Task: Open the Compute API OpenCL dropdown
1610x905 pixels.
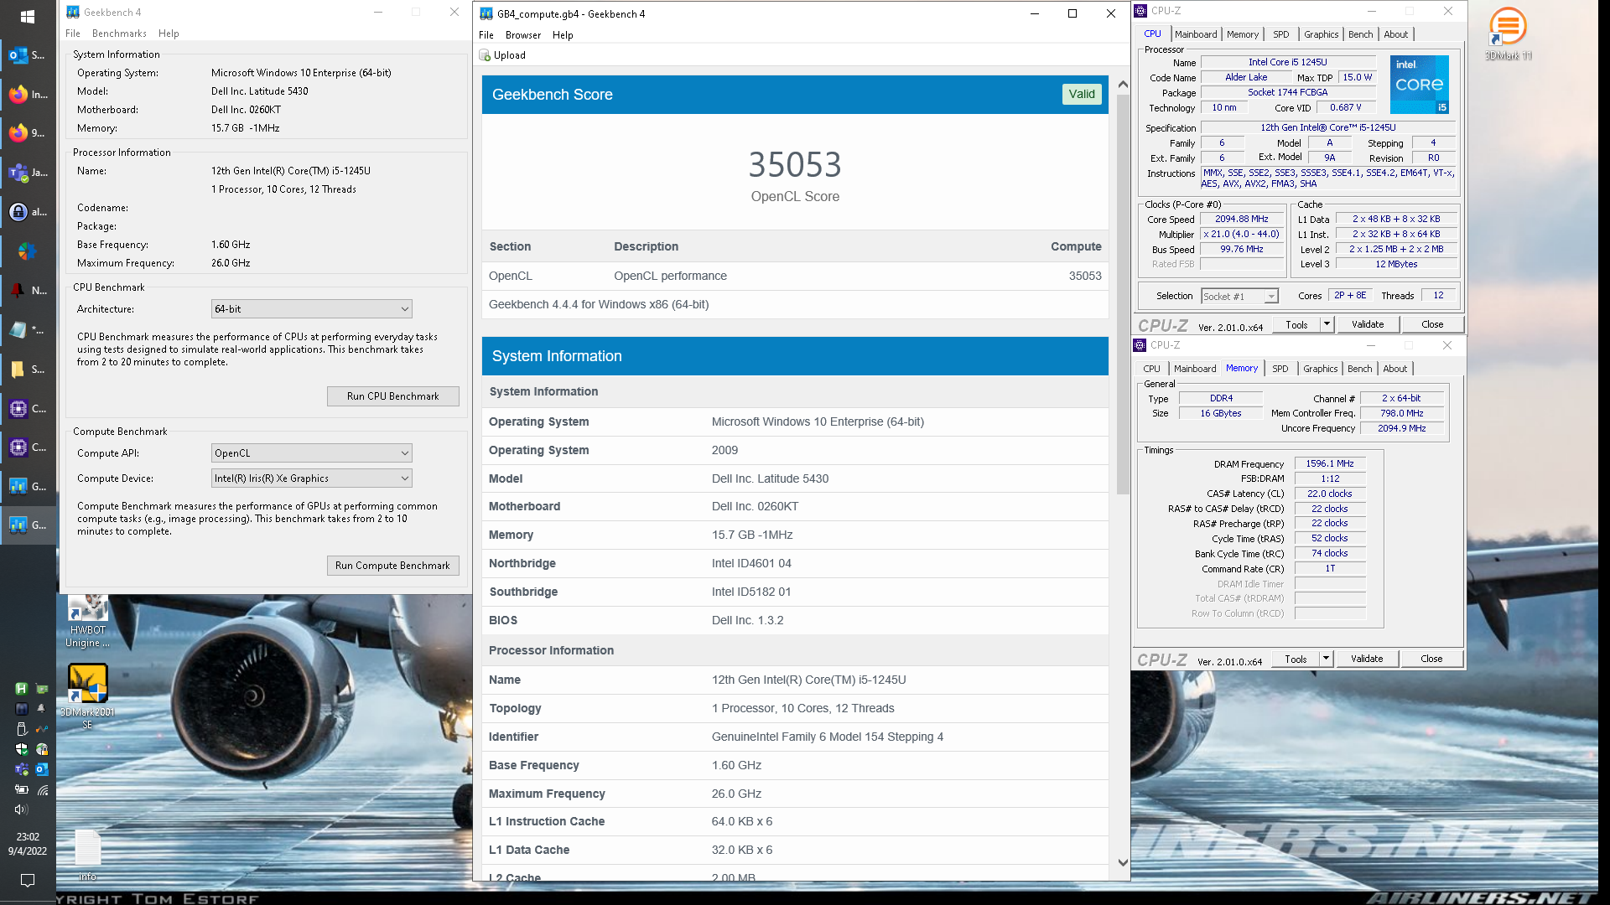Action: (312, 453)
